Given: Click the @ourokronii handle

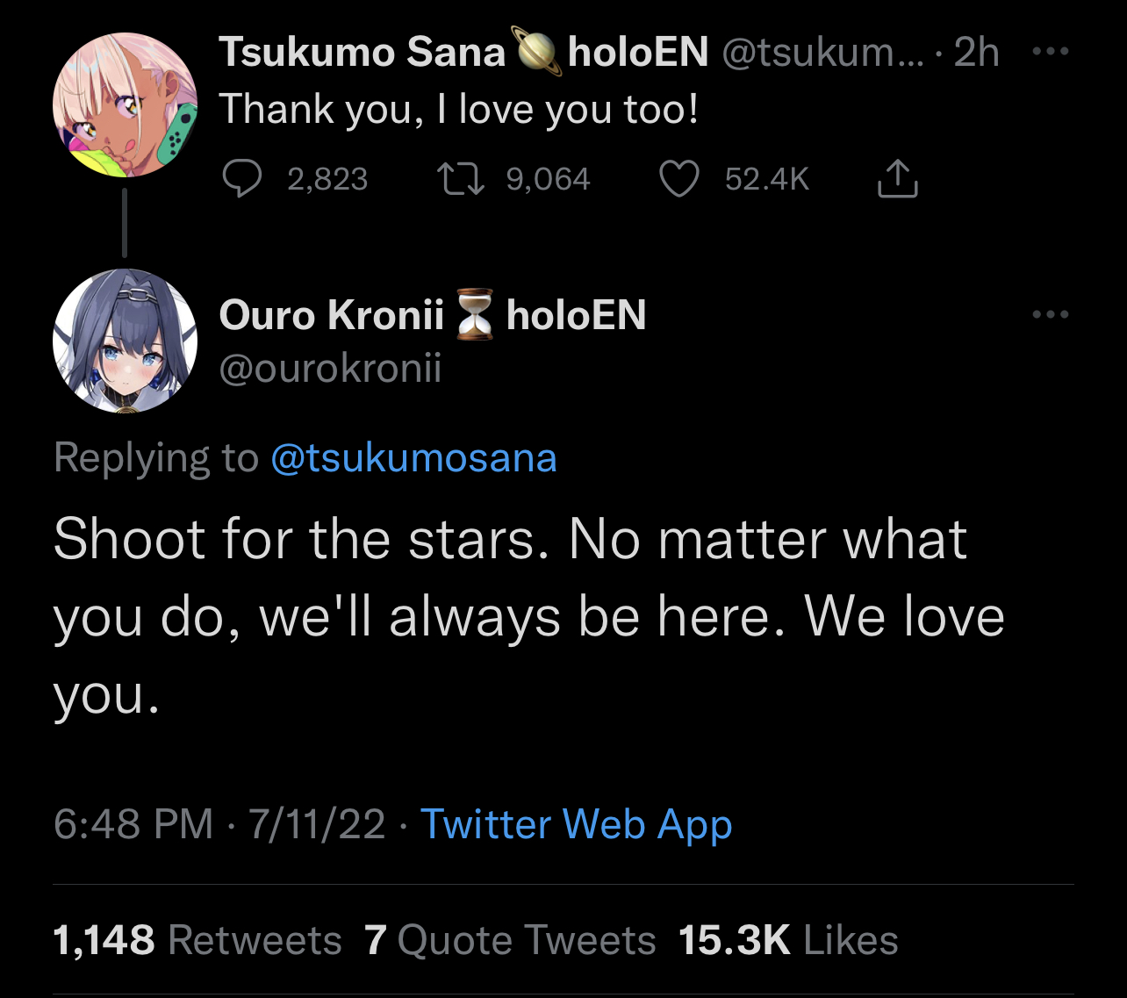Looking at the screenshot, I should (330, 369).
